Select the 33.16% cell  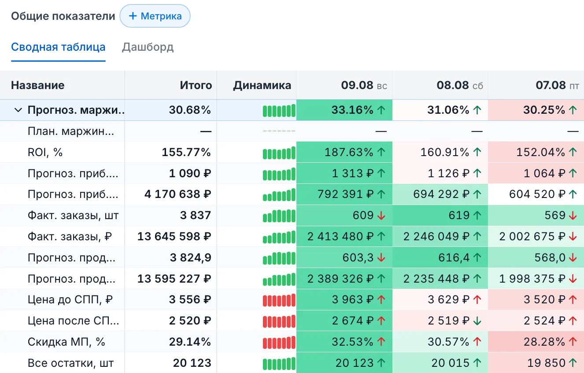[x=344, y=110]
